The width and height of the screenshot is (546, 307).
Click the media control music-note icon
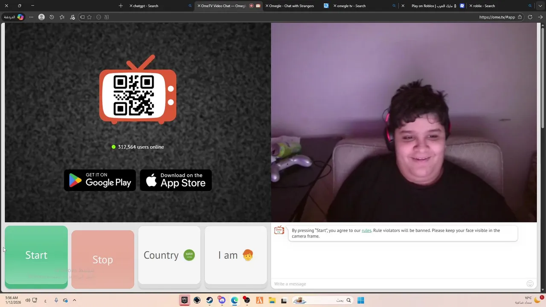pos(72,17)
